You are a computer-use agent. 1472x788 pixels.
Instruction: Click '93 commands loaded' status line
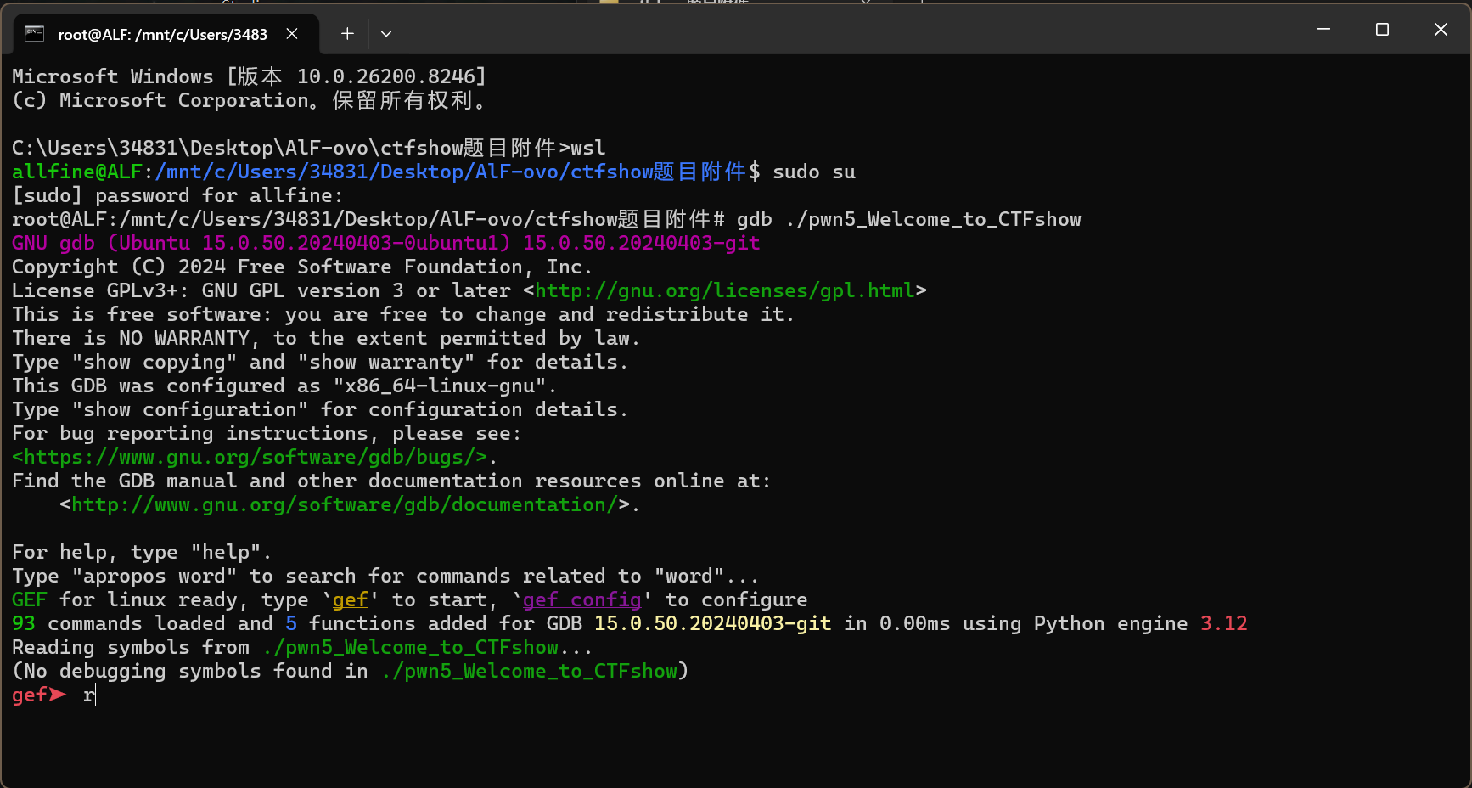click(x=629, y=623)
